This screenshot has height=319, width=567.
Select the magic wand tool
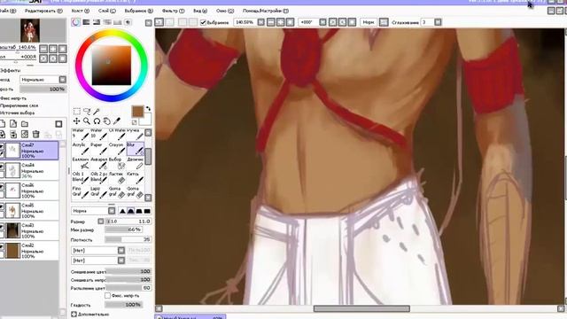coord(97,111)
